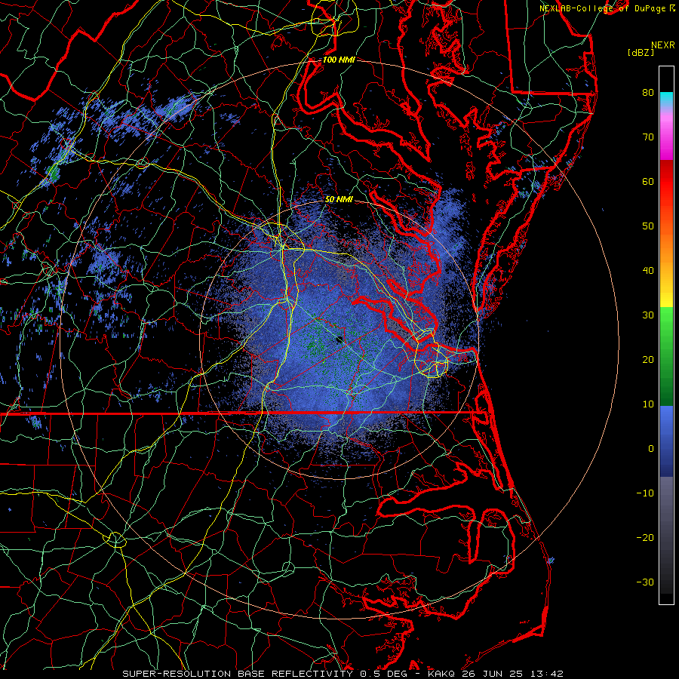Click the 60 value on the dBZ scale

(648, 181)
